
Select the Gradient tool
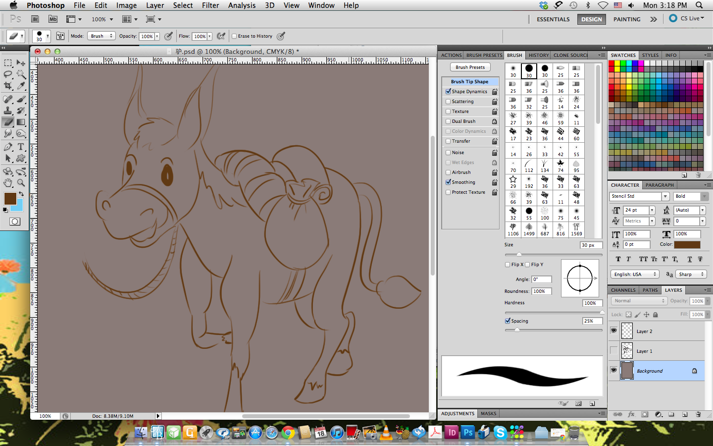pos(21,122)
